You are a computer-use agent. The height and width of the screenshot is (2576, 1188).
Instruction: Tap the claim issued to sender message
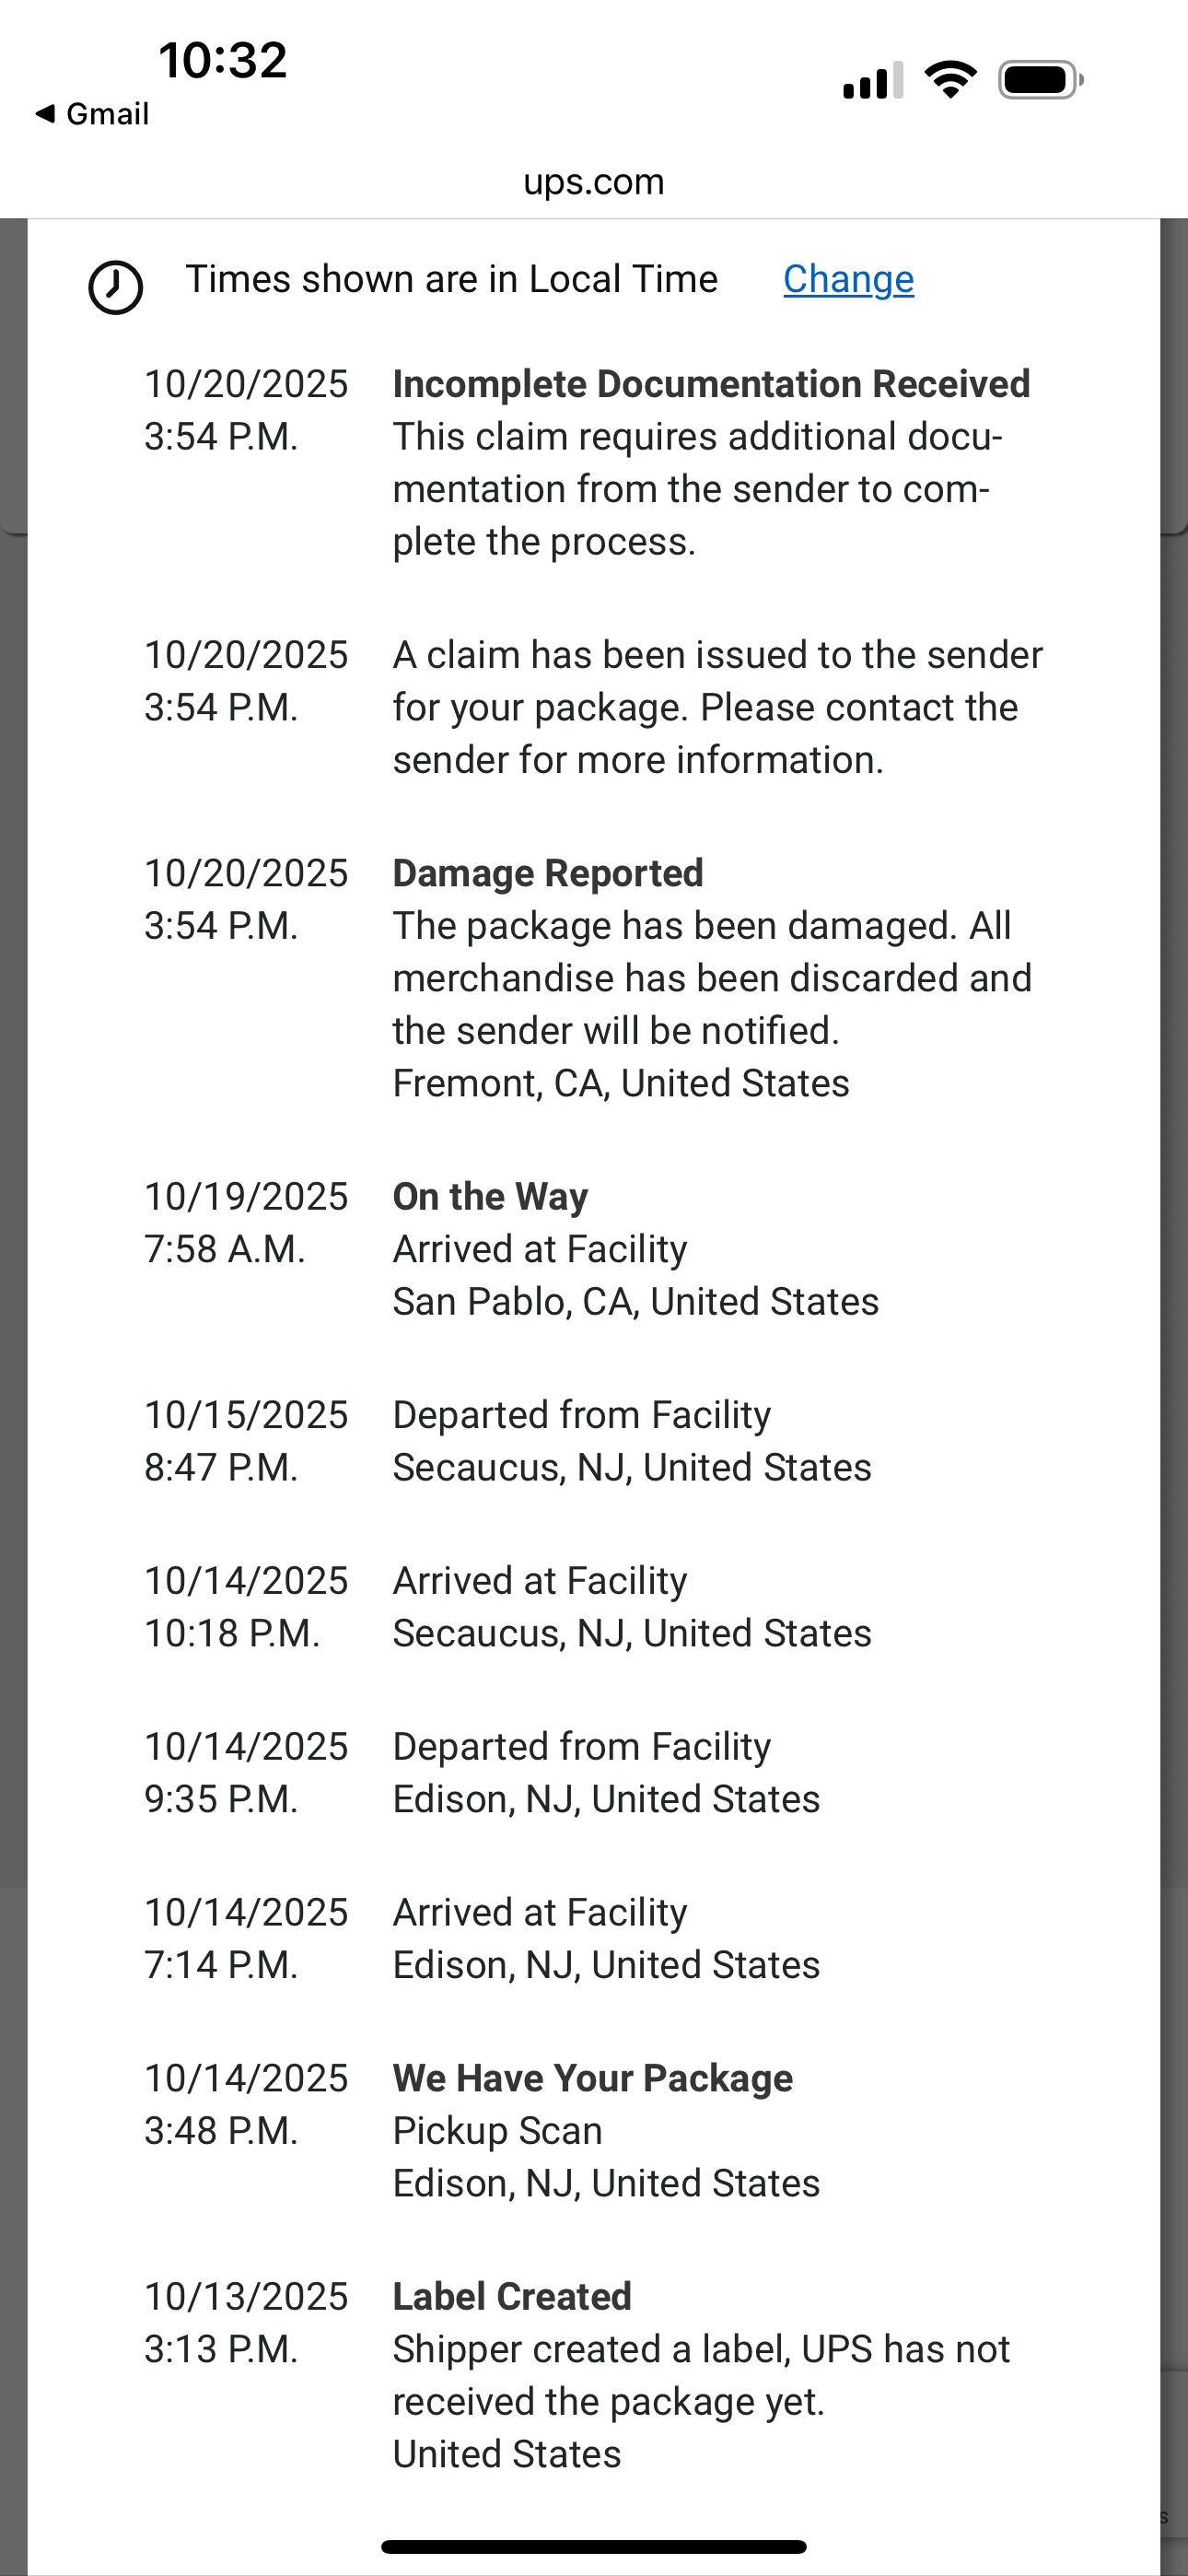point(717,707)
